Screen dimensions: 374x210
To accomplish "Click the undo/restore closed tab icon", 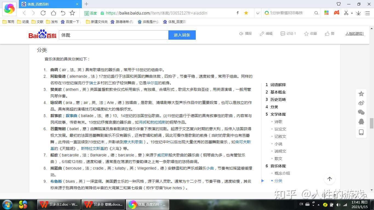I will 63,13.
